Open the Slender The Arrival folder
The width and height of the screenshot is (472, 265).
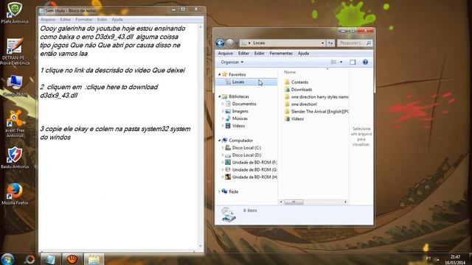click(316, 111)
